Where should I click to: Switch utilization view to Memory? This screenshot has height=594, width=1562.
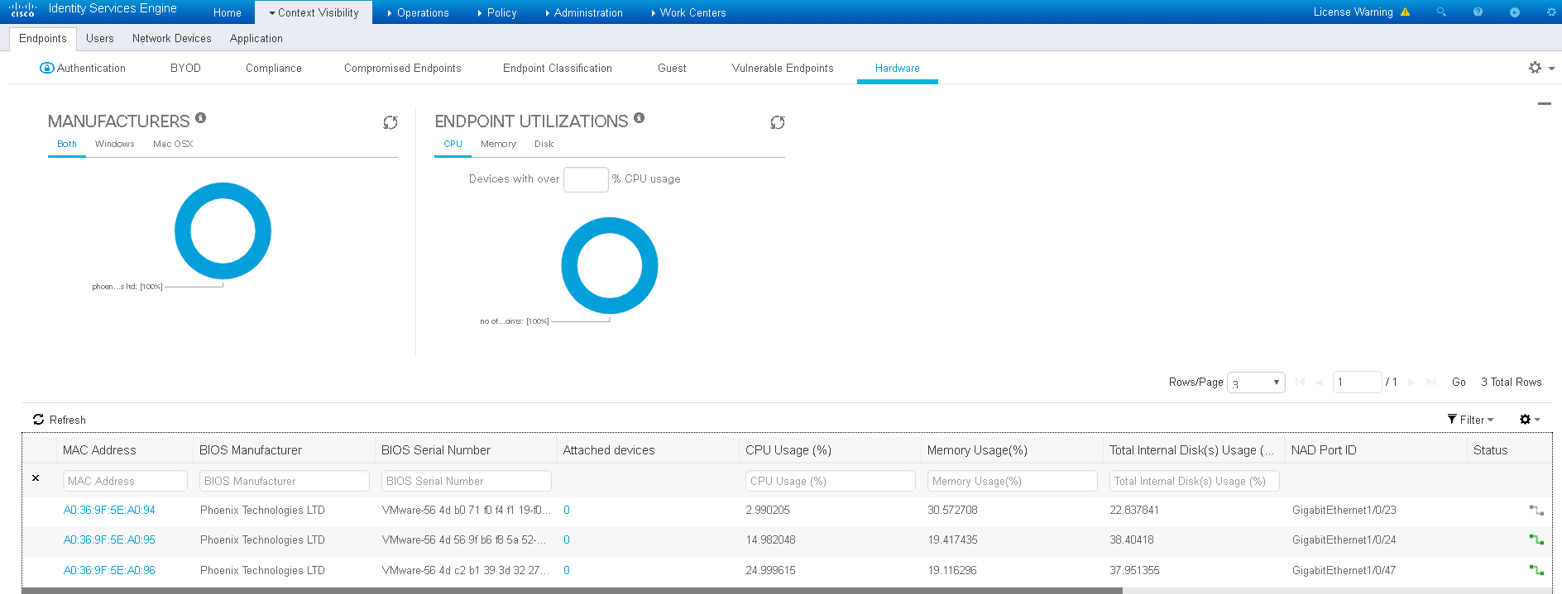tap(498, 144)
